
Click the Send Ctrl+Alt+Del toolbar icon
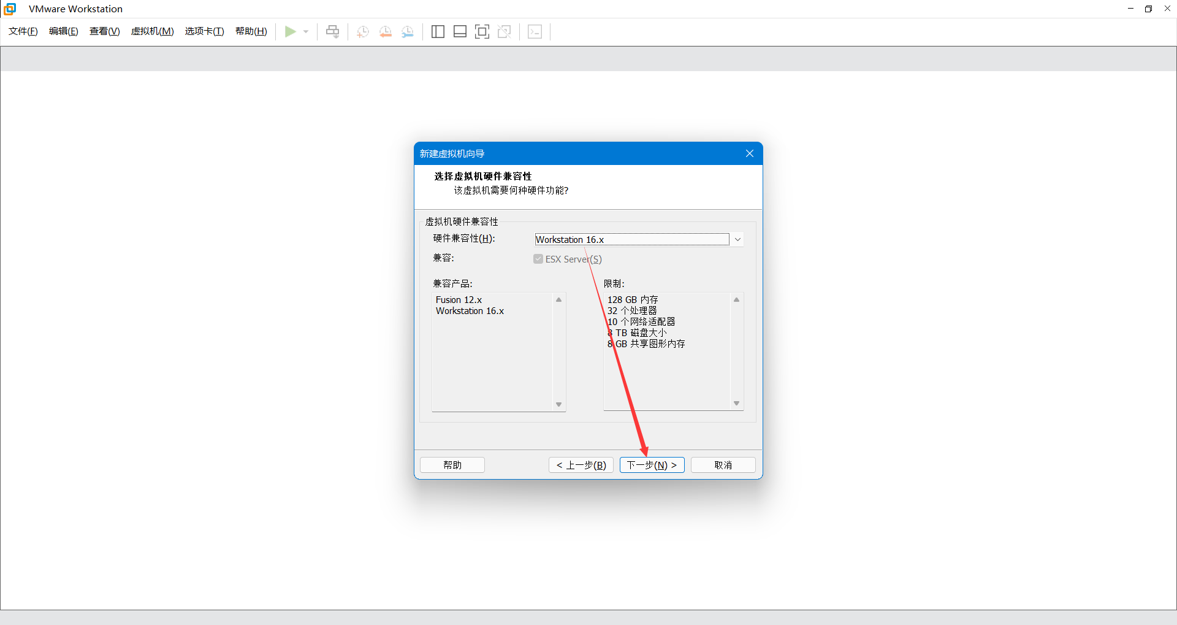coord(332,31)
